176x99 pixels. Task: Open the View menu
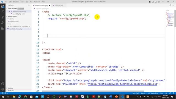tap(23, 2)
